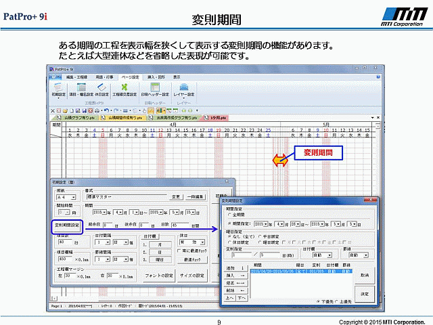Image resolution: width=433 pixels, height=325 pixels.
Task: Switch to the 用語・行事 ribbon tab
Action: click(104, 77)
